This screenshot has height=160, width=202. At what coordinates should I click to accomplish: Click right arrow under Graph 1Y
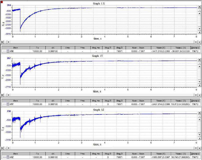196,95
